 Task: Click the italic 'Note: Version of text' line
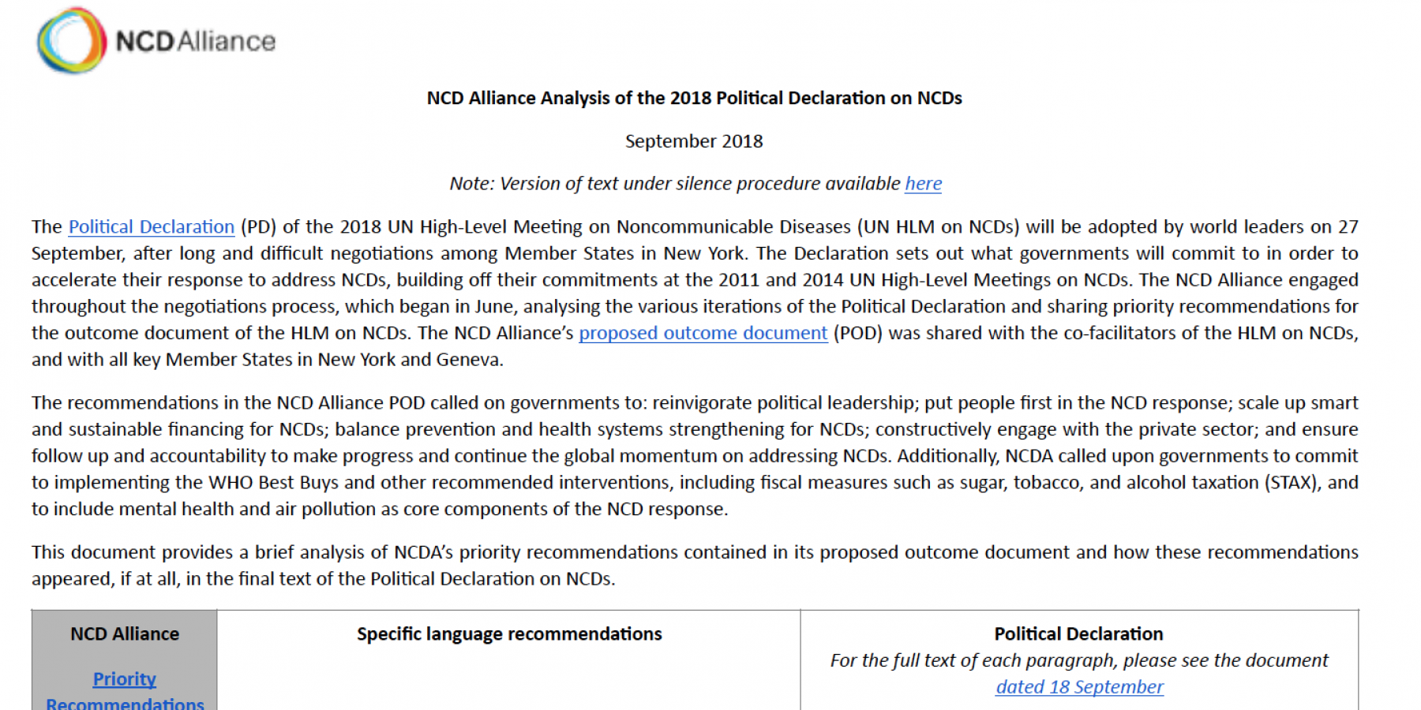[696, 184]
